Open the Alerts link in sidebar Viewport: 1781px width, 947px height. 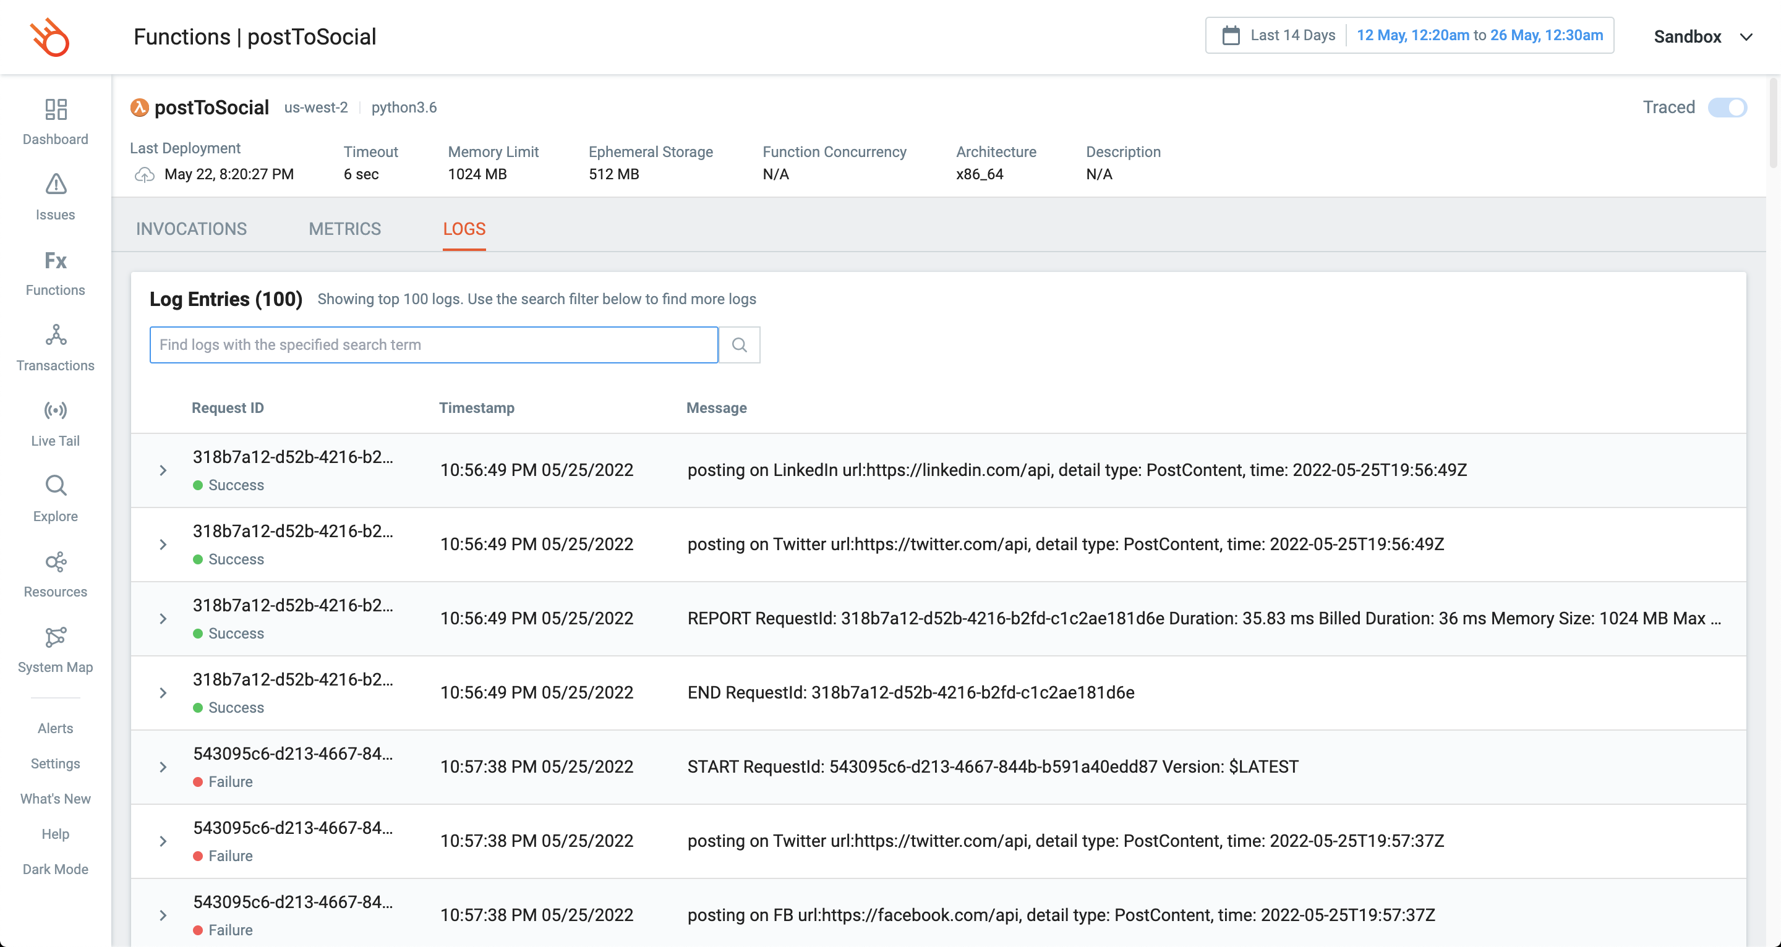click(55, 728)
